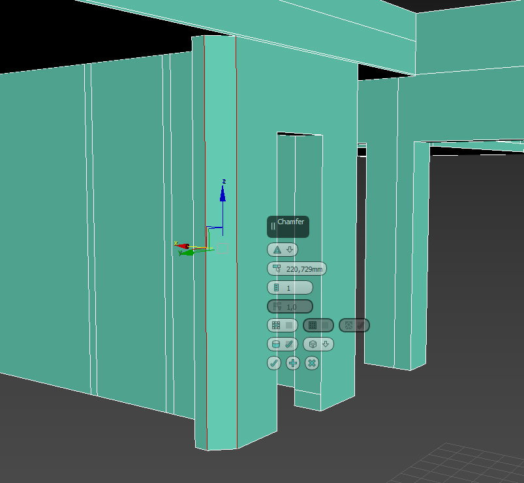Toggle the dimmed Invert Open checkbox
The height and width of the screenshot is (483, 524).
tap(325, 325)
